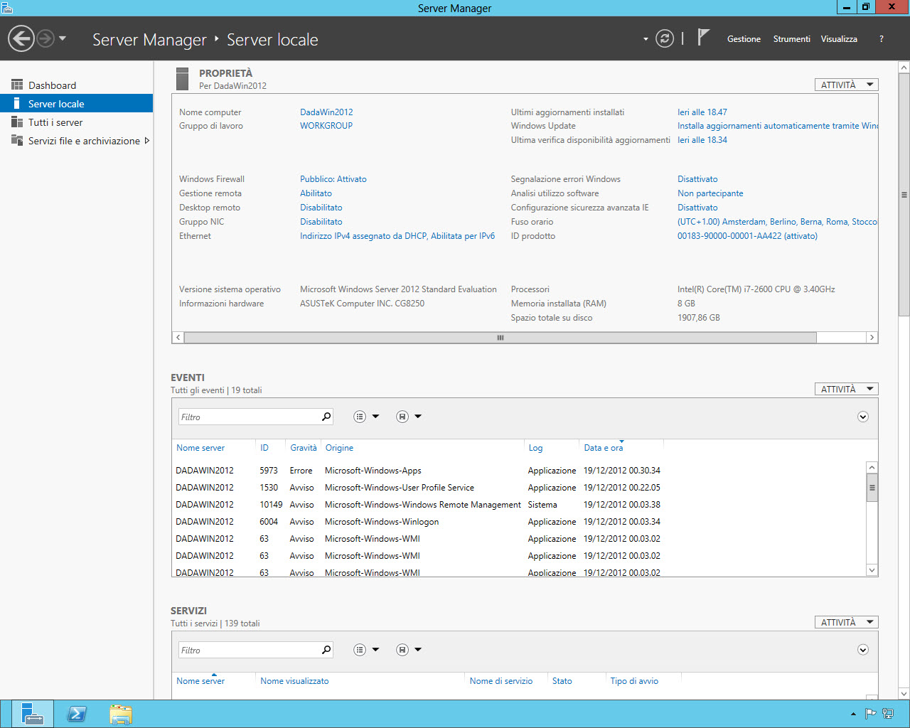This screenshot has width=910, height=728.
Task: Open File Explorer from the taskbar
Action: pyautogui.click(x=121, y=714)
